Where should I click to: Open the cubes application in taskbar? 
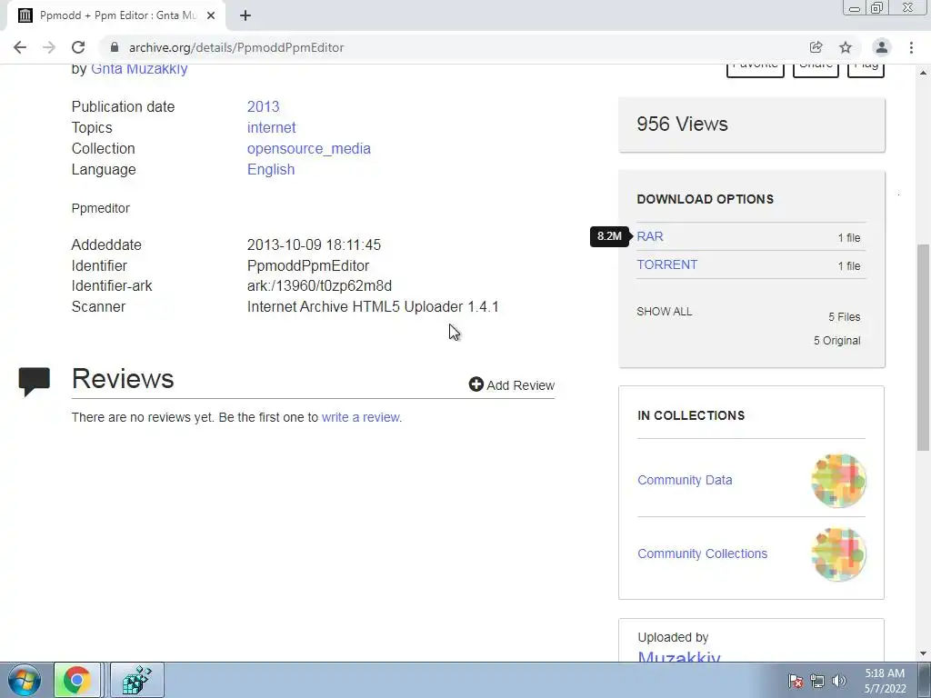[x=137, y=680]
